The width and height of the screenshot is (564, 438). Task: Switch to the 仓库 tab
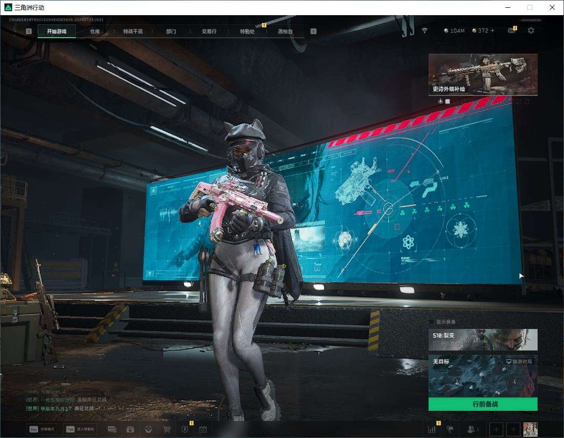pos(95,31)
